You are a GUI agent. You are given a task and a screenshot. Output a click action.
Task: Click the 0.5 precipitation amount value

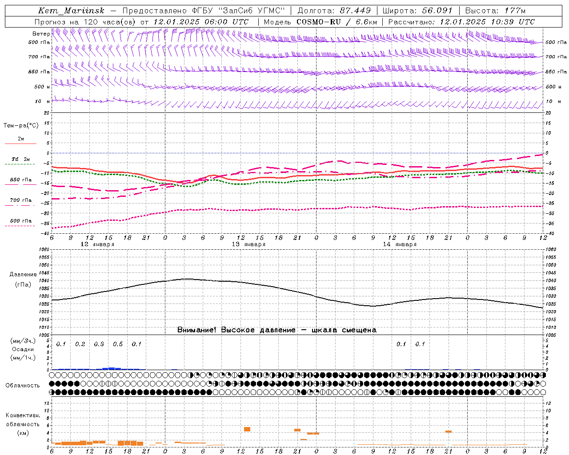(118, 344)
